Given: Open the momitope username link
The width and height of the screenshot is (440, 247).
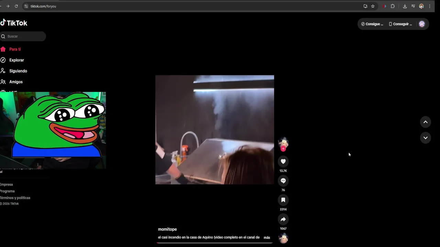Looking at the screenshot, I should click(167, 229).
